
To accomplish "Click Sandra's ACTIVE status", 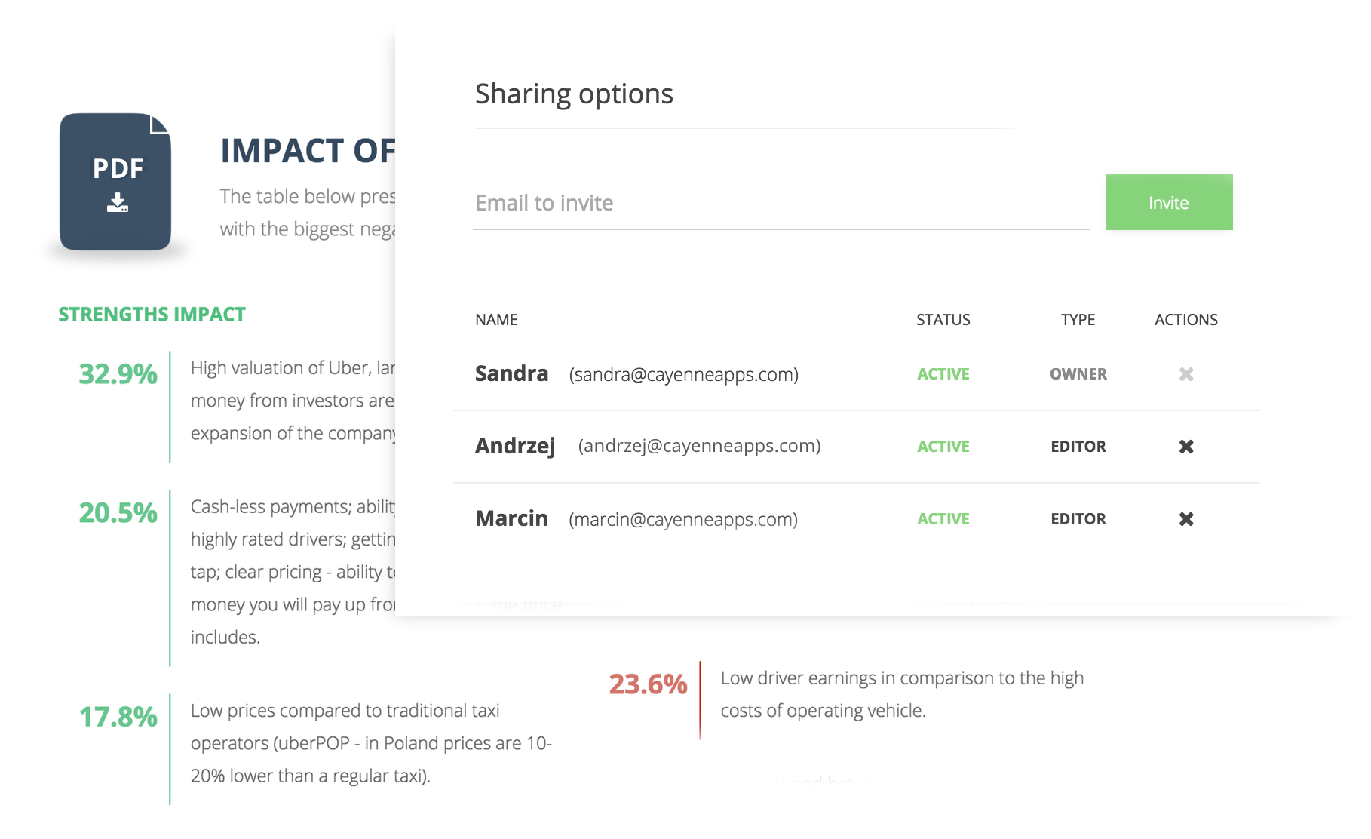I will click(943, 374).
